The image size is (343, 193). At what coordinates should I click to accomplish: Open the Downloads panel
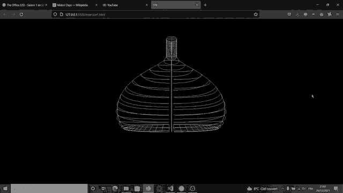tap(297, 14)
